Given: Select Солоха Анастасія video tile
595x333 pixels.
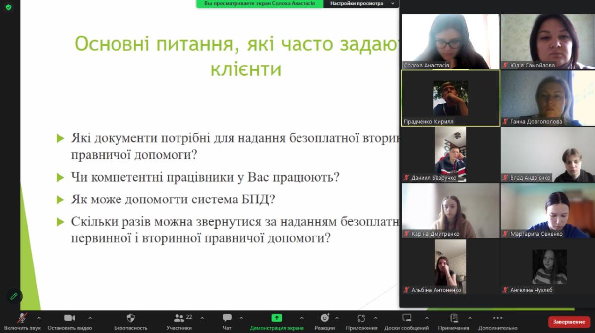Looking at the screenshot, I should (x=451, y=42).
